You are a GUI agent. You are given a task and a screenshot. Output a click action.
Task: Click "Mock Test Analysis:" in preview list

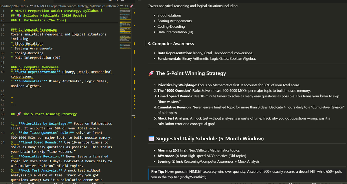(173, 118)
